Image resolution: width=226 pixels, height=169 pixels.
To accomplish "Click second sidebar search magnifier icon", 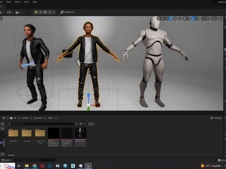I will [2, 129].
